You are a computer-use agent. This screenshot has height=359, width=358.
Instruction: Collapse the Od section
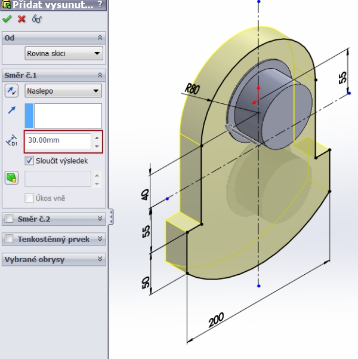pyautogui.click(x=100, y=38)
